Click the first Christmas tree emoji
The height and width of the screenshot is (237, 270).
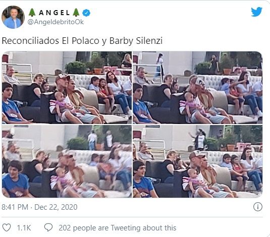[x=32, y=13]
